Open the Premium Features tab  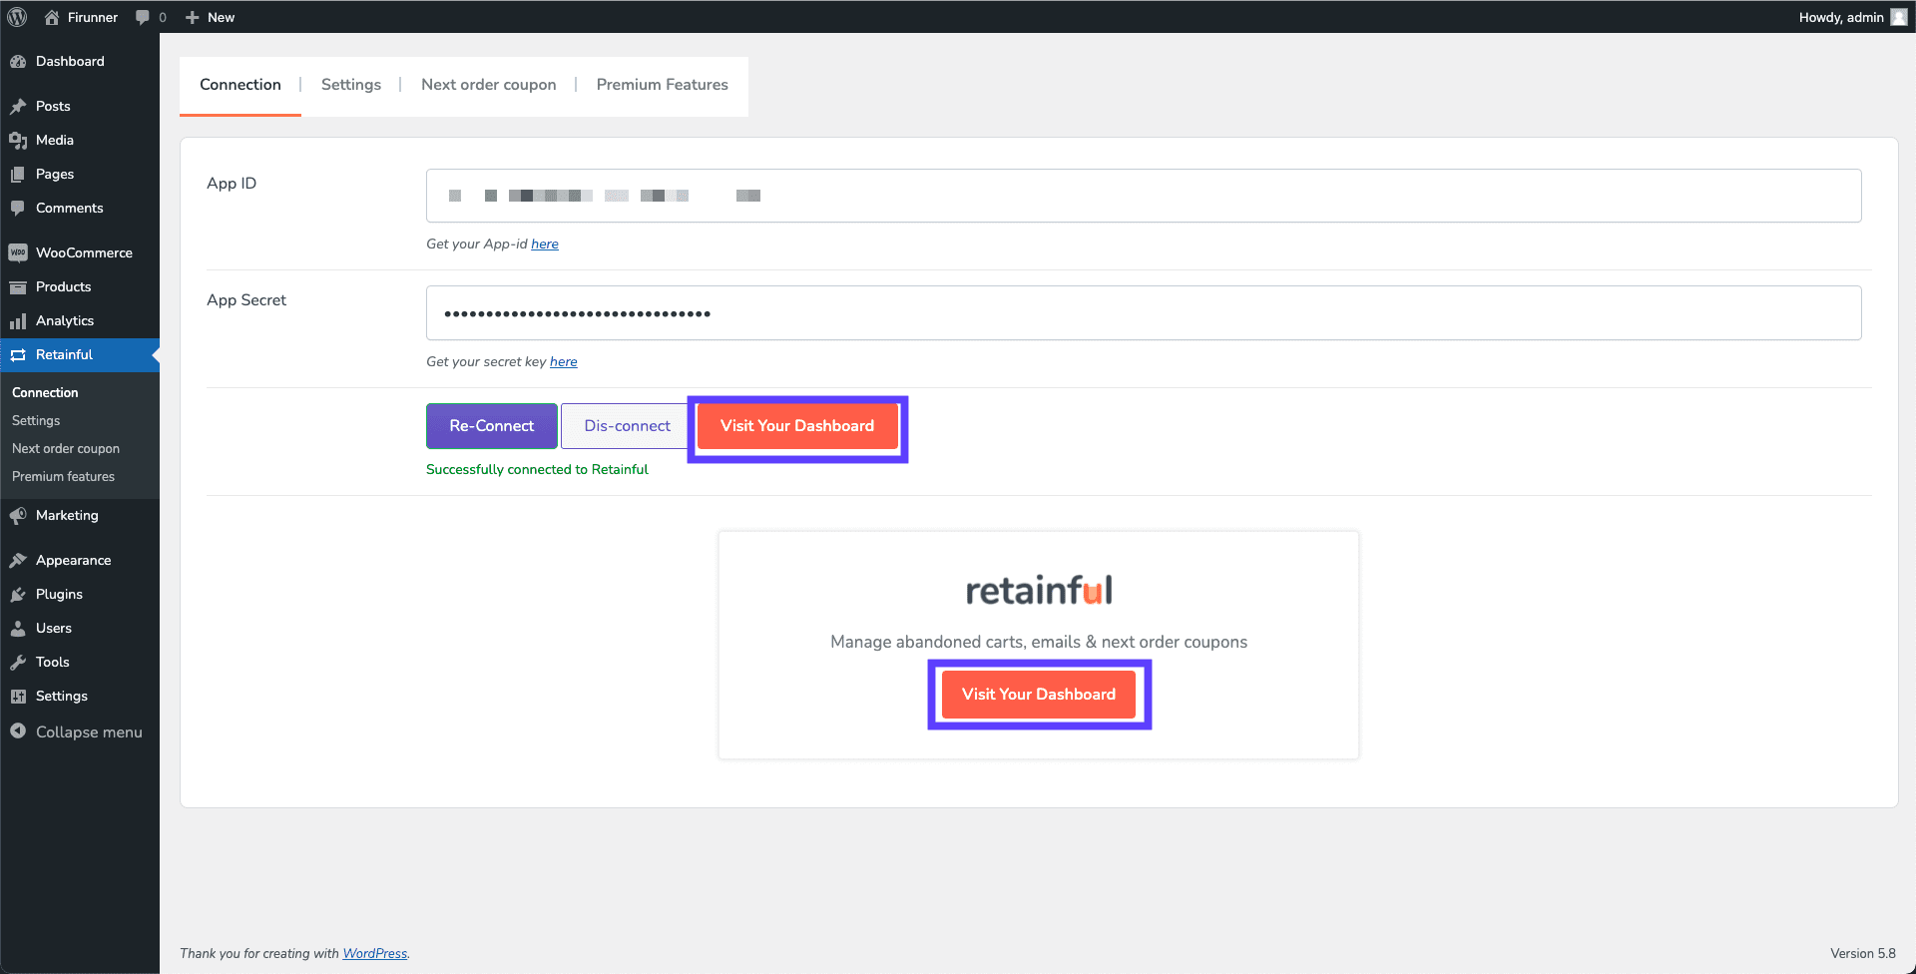coord(663,85)
